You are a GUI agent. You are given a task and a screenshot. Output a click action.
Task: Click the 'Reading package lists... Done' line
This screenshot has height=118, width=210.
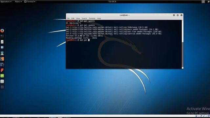click(x=81, y=38)
